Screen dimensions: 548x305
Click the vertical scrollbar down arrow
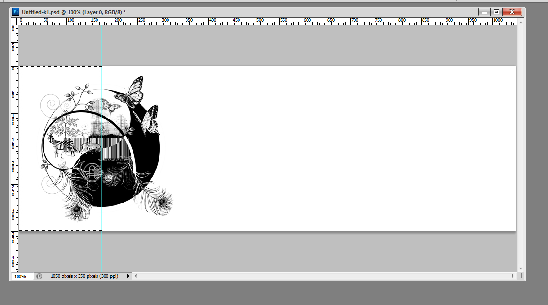tap(520, 268)
